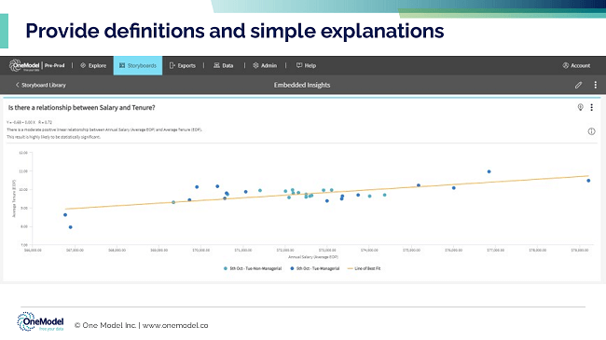Click the statistically significant explanation text
Screen dimensions: 606x340
click(53, 137)
